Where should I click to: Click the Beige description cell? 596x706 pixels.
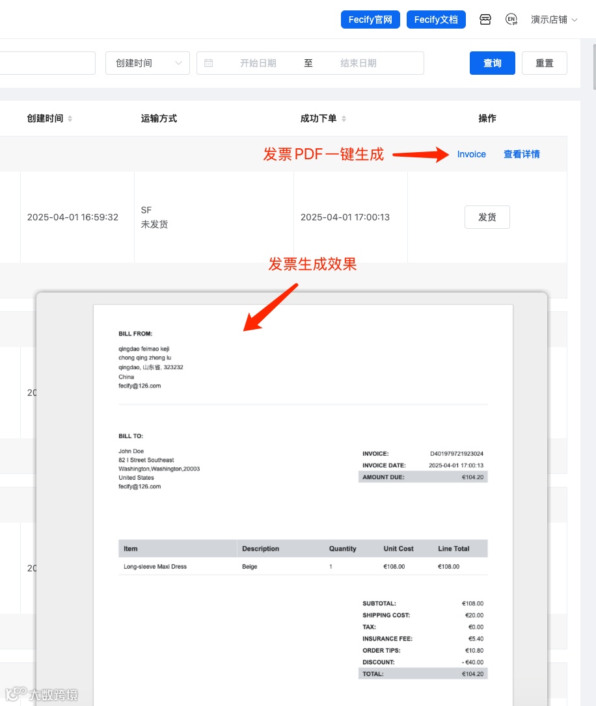(250, 566)
